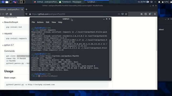This screenshot has height=96, width=172.
Task: Click the 'about' text in background window
Action: tap(161, 30)
